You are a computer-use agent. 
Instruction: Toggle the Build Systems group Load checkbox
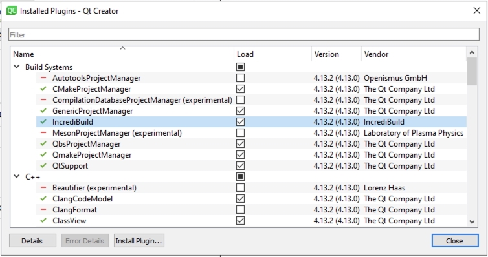tap(240, 67)
